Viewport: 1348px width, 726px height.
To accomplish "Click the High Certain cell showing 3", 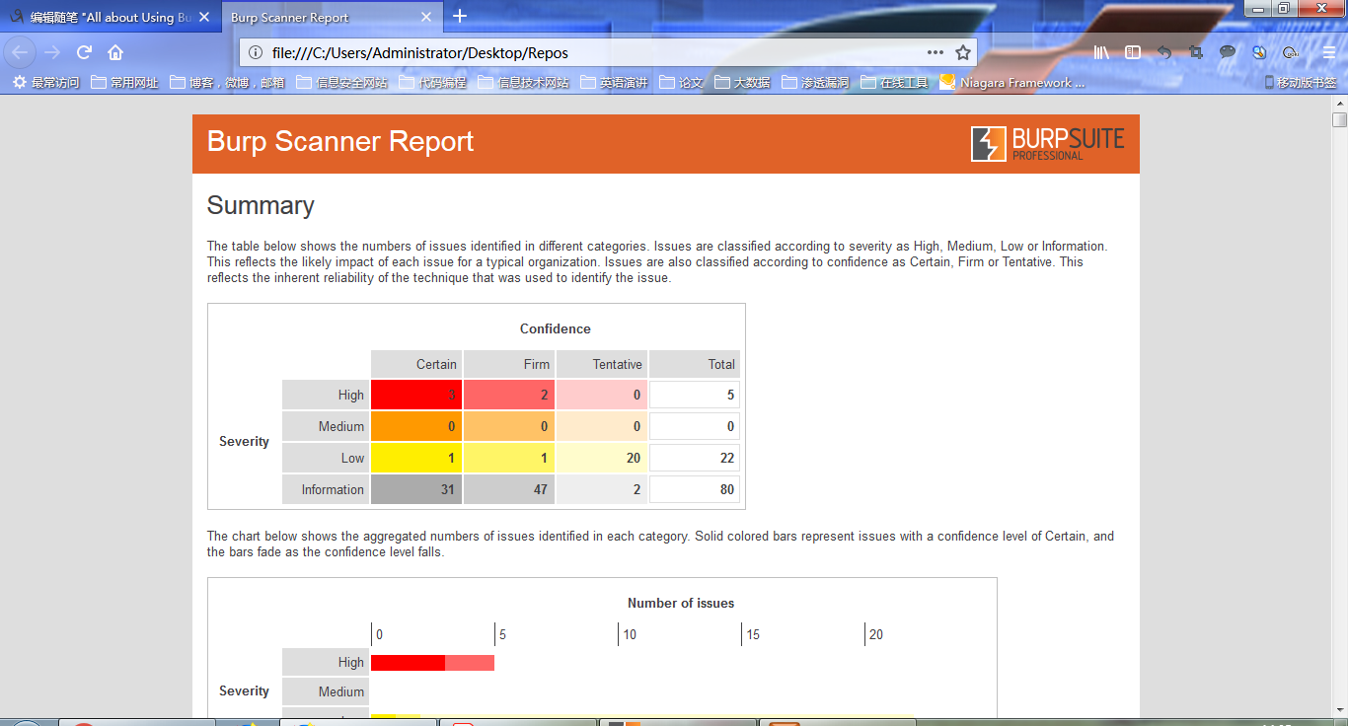I will [x=416, y=395].
